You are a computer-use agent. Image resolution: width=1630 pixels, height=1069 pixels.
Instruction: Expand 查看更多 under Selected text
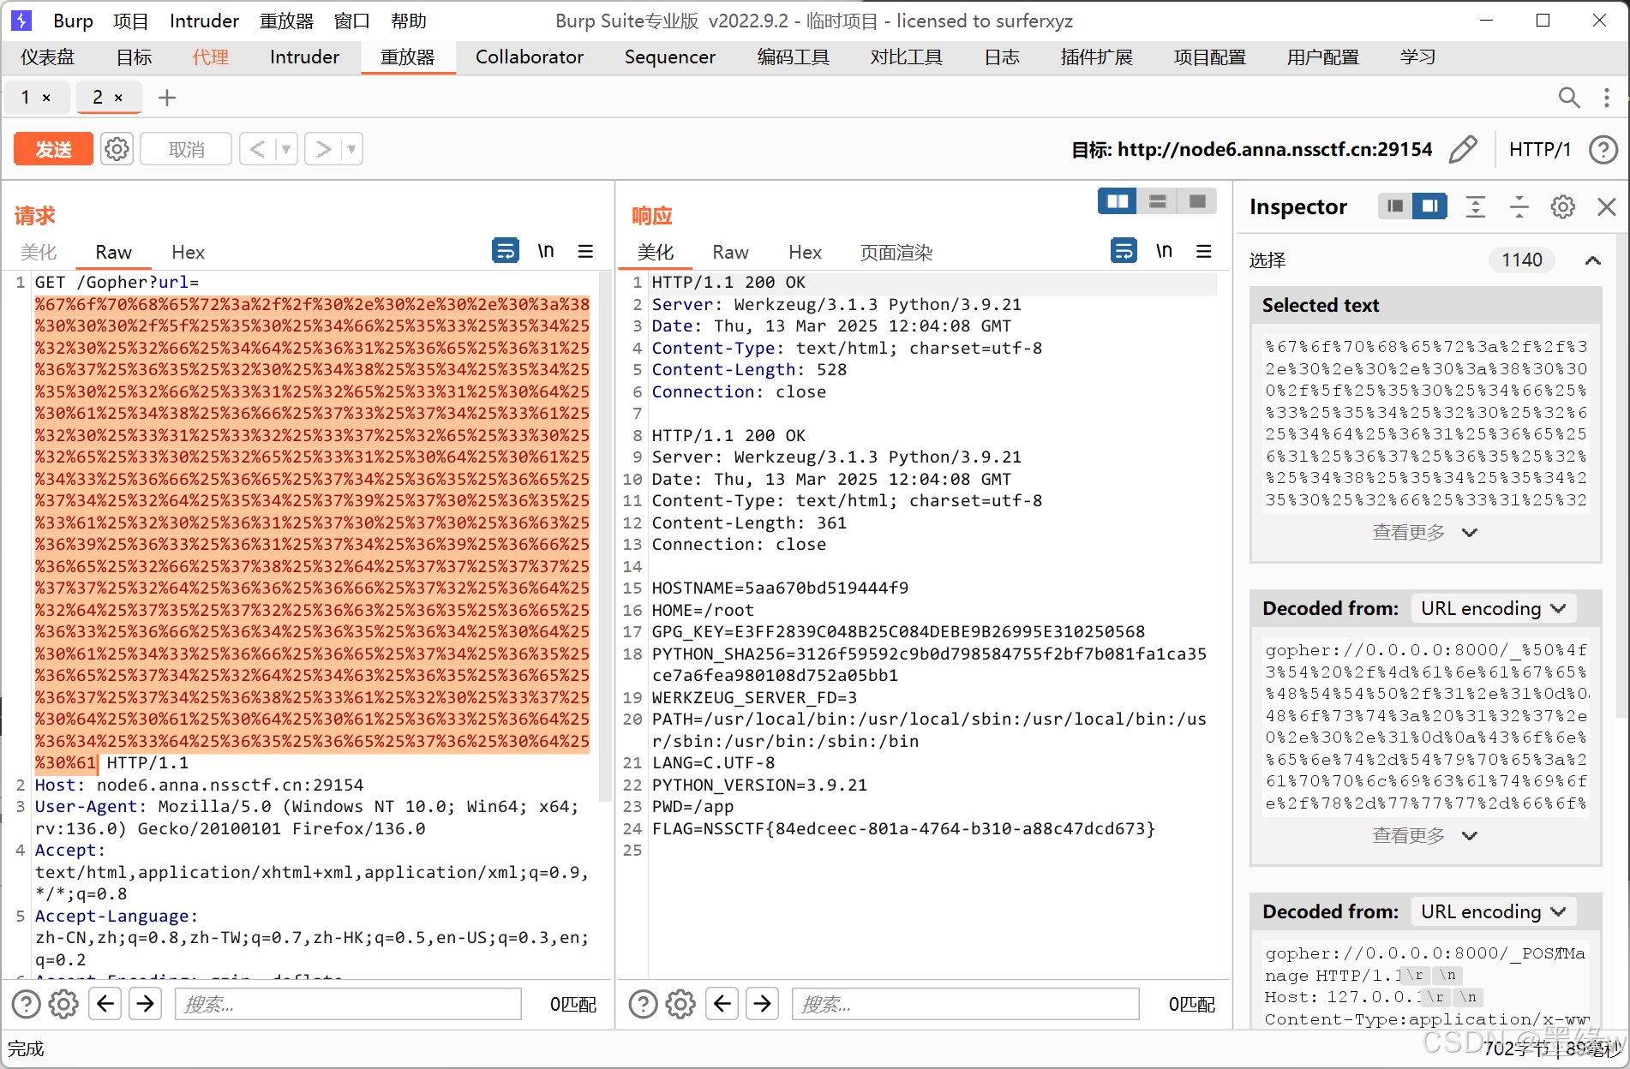1424,533
